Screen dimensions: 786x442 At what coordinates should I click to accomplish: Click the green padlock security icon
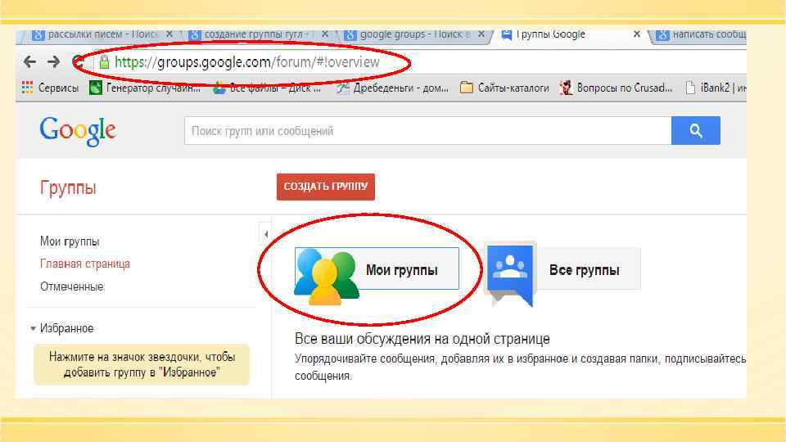(x=104, y=62)
